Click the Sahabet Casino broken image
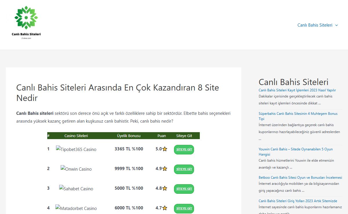Viewport: 348px width, 214px height. coord(76,189)
